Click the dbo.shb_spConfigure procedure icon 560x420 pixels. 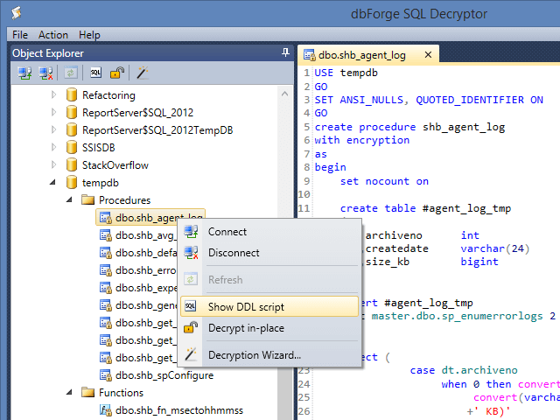pos(105,375)
